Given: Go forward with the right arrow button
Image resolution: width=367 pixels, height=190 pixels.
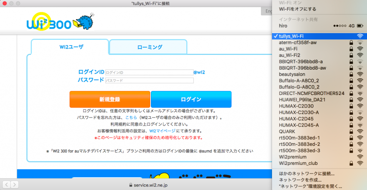Looking at the screenshot, I should pyautogui.click(x=14, y=184).
